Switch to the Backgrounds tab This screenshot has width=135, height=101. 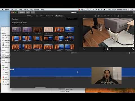[49, 16]
